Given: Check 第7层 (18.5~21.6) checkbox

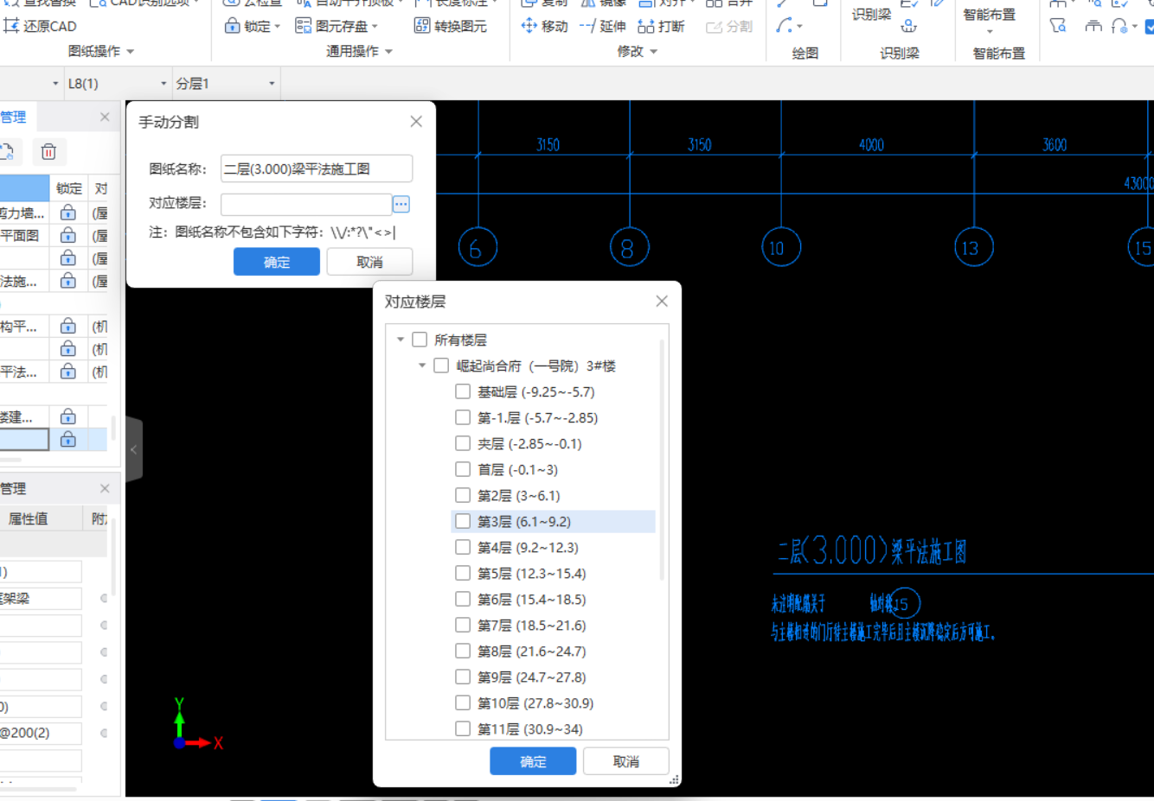Looking at the screenshot, I should (x=463, y=625).
